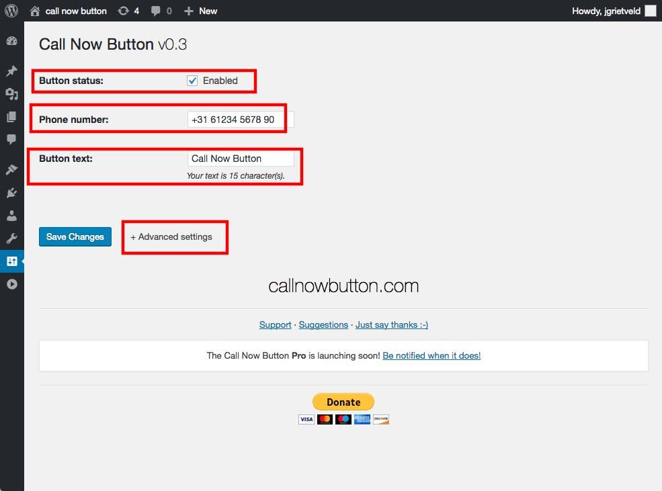Click the Save Changes button

[x=75, y=236]
